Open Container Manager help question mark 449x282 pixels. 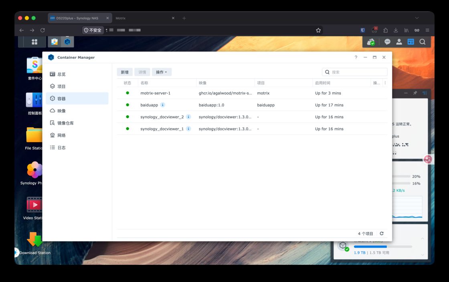(x=356, y=58)
